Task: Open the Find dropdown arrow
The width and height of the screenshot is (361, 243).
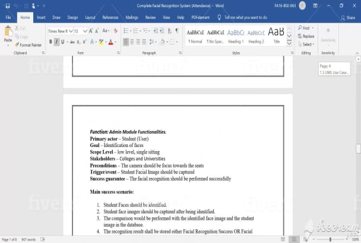Action: pos(313,28)
